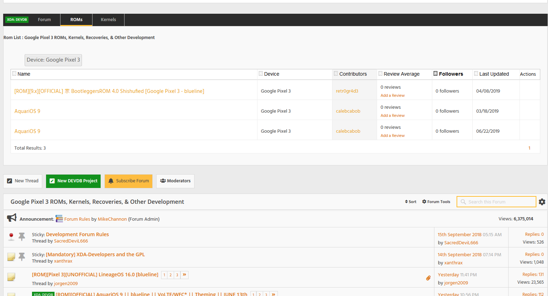Click the Followers column header text
This screenshot has height=296, width=548.
pyautogui.click(x=451, y=74)
